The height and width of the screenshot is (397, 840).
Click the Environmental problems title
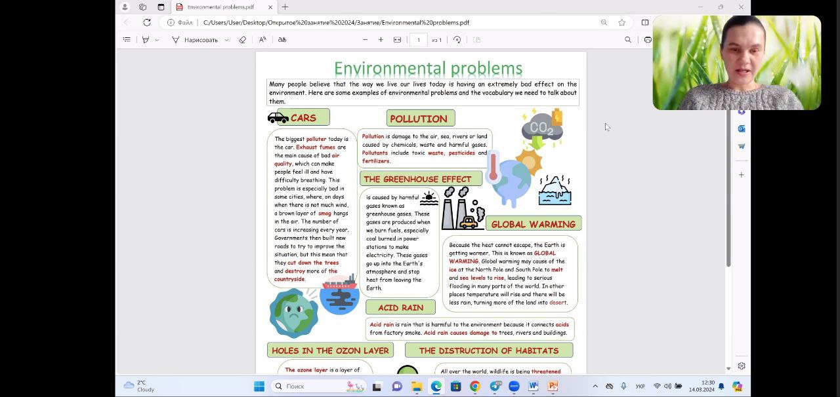click(428, 69)
